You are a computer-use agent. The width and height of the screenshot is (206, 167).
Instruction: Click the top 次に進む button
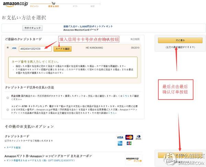[x=180, y=40]
